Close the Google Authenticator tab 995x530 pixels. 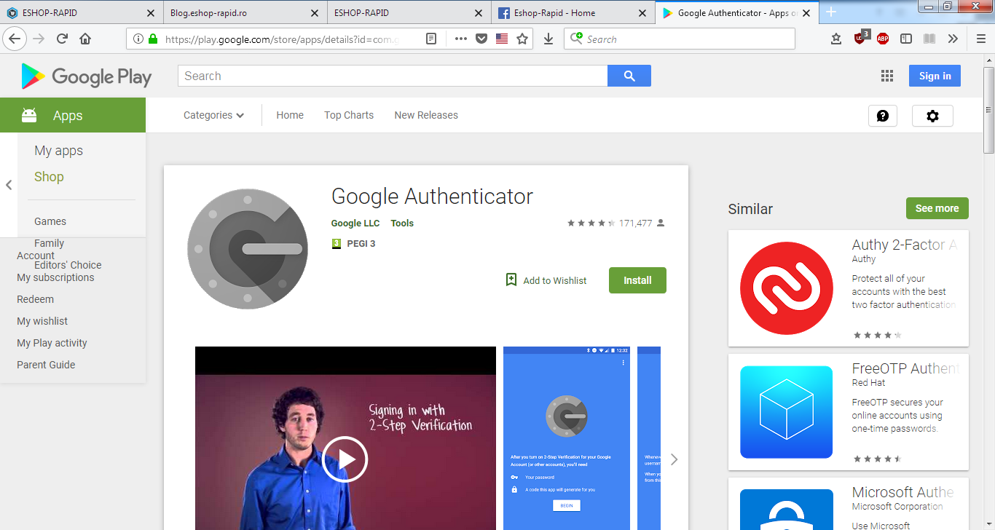click(x=806, y=13)
